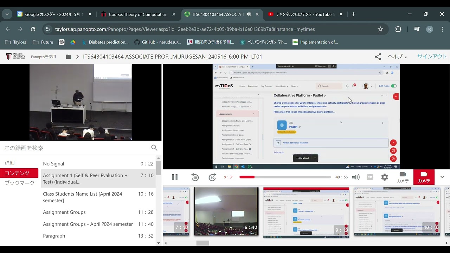Type in この録画を検索 search field
The height and width of the screenshot is (253, 450).
click(x=76, y=148)
